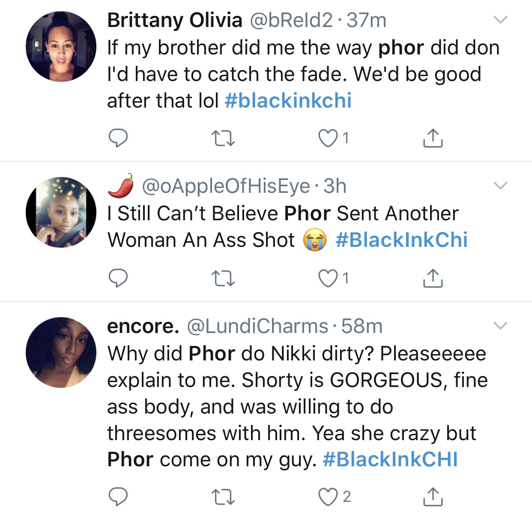Reply to @oAppleOfHisEye's tweet
The width and height of the screenshot is (532, 516).
pyautogui.click(x=117, y=278)
